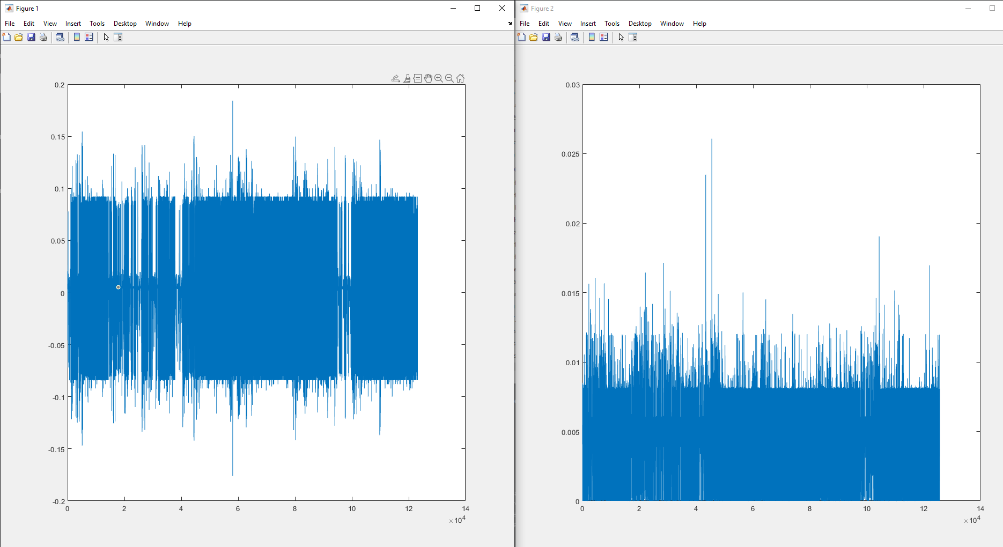Viewport: 1003px width, 547px height.
Task: Open the Tools menu in Figure 1
Action: tap(97, 24)
